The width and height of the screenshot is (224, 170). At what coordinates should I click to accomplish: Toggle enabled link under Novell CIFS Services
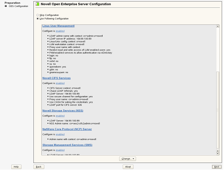[60, 83]
